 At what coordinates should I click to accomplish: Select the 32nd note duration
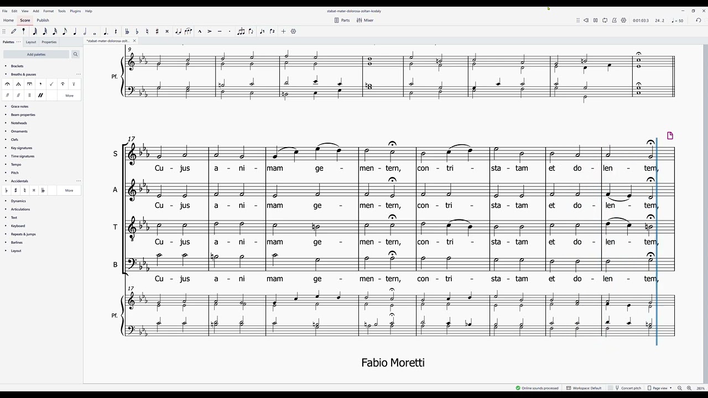(45, 32)
